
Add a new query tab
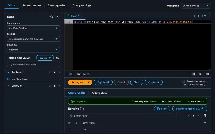tap(198, 16)
